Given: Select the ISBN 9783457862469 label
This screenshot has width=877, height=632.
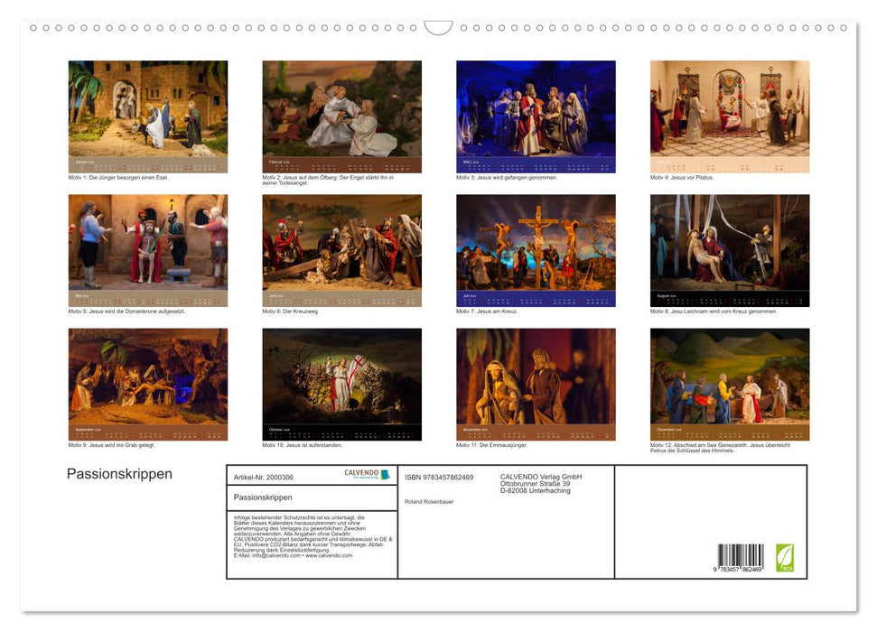Looking at the screenshot, I should tap(439, 477).
